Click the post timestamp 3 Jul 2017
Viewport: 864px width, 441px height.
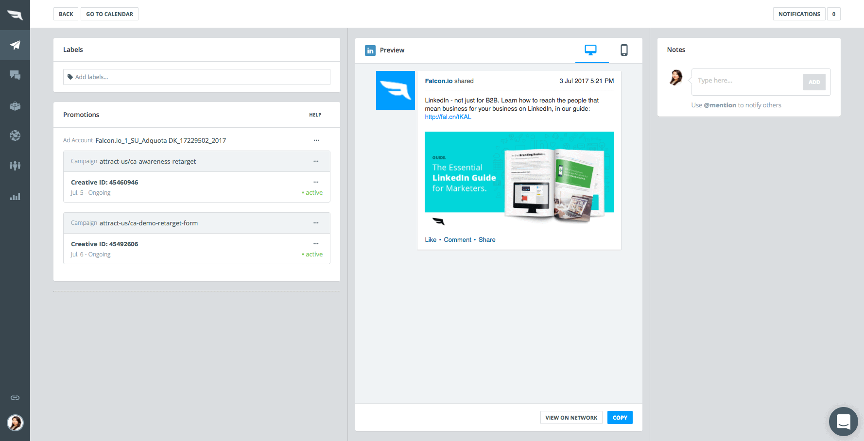587,81
